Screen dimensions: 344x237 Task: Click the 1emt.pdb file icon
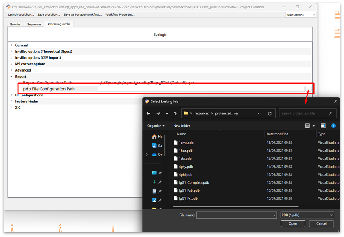175,143
